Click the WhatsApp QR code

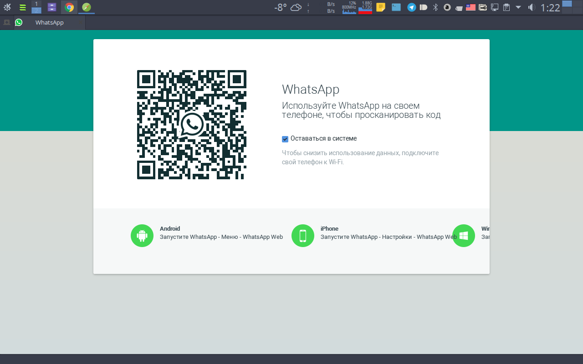pos(192,125)
